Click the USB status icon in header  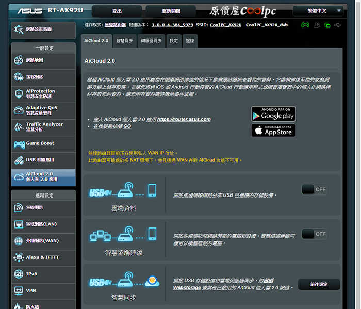point(338,25)
